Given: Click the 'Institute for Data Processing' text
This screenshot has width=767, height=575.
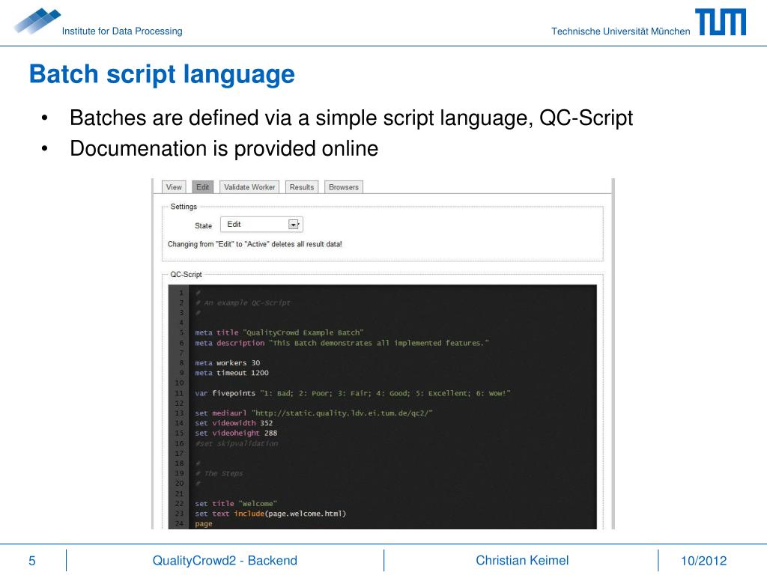Looking at the screenshot, I should [122, 31].
